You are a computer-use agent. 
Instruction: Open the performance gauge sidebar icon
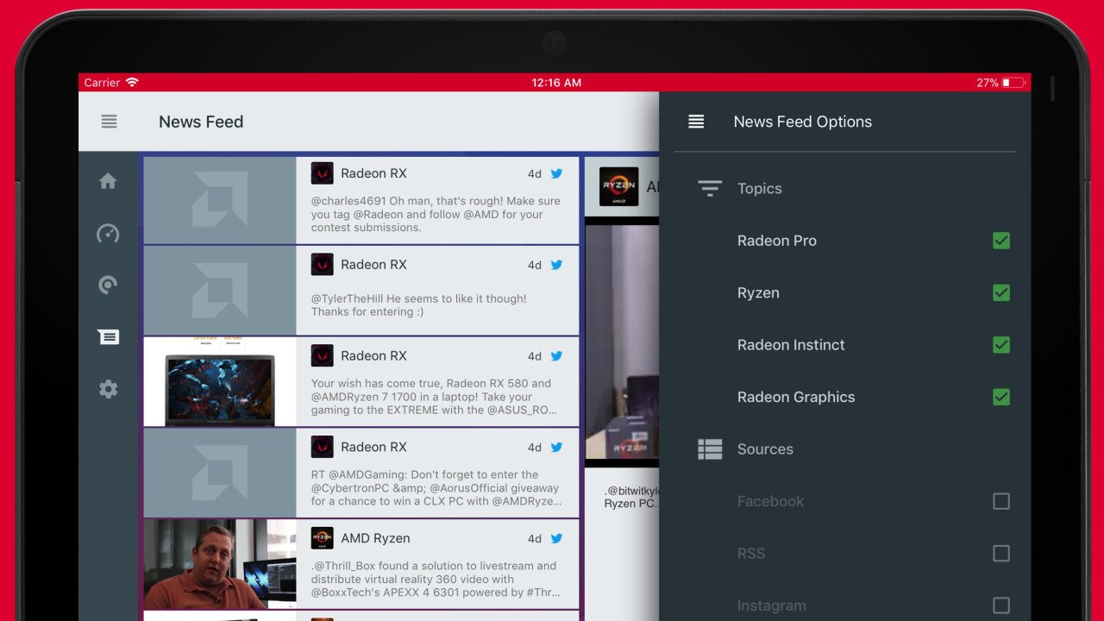(108, 234)
